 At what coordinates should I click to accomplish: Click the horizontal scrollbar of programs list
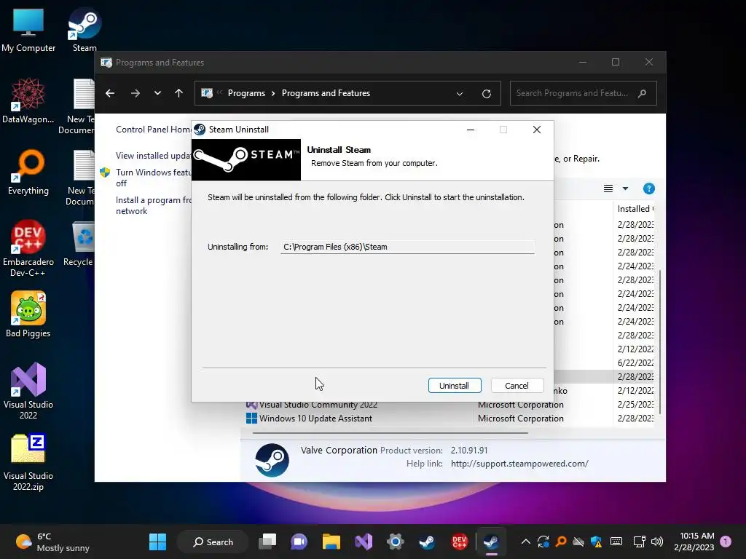coord(390,433)
